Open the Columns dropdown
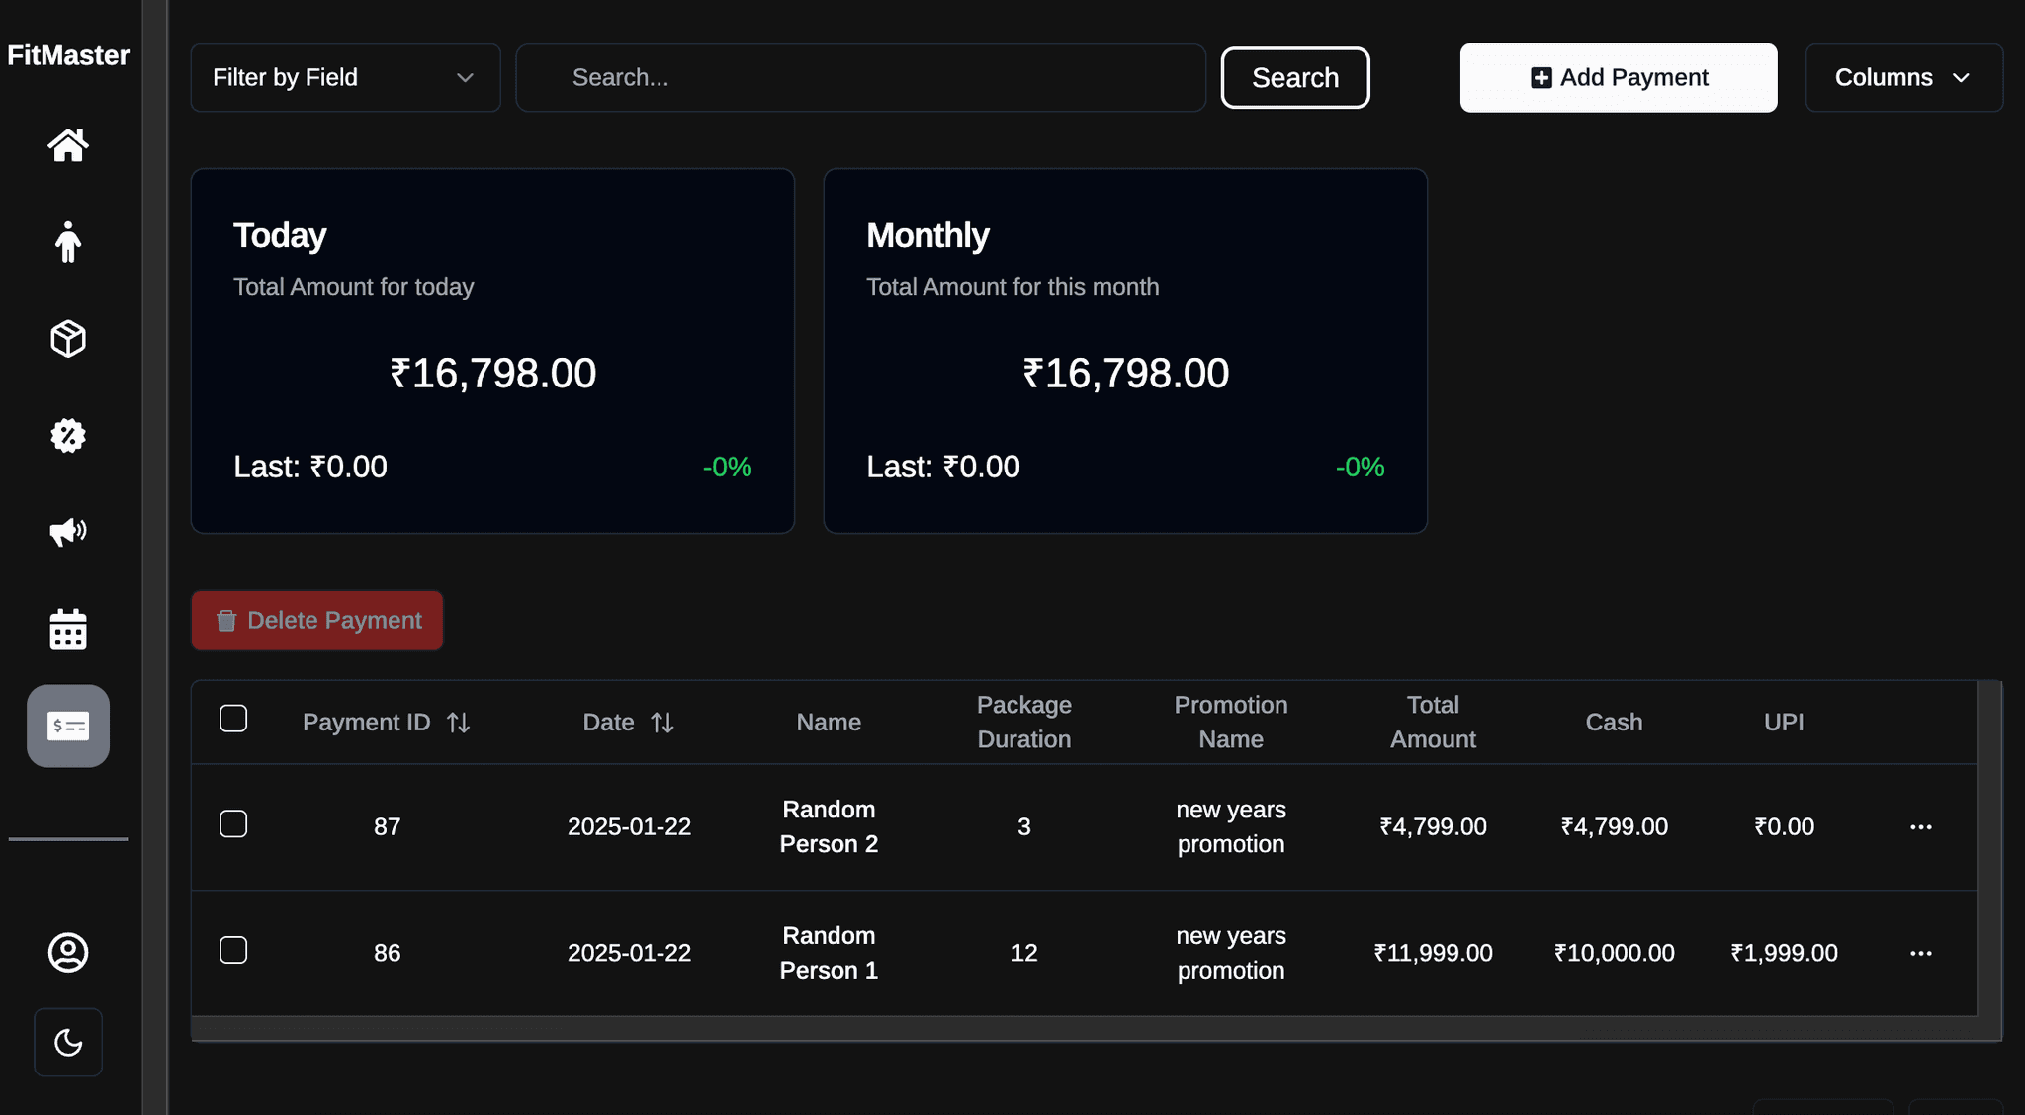 [1903, 77]
